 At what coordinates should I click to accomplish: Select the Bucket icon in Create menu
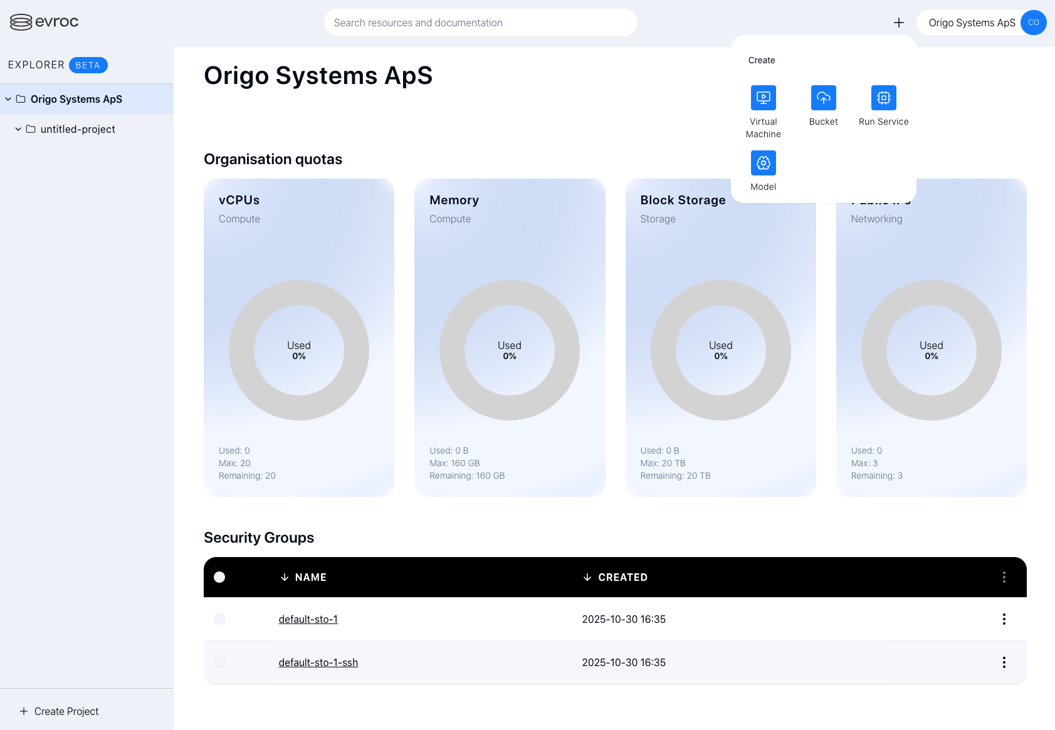point(823,98)
